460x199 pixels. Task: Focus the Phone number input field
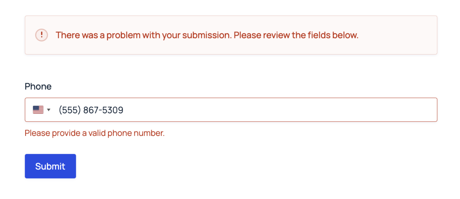231,110
